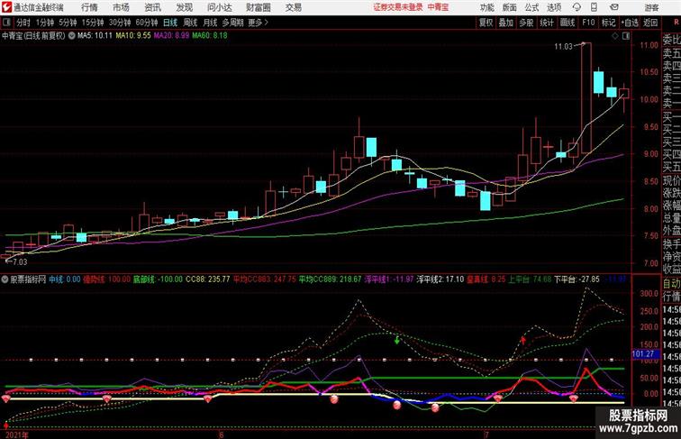Open dropdown arrow beside 股票指标网 indicator name
Screen dimensions: 681x439
(5, 279)
